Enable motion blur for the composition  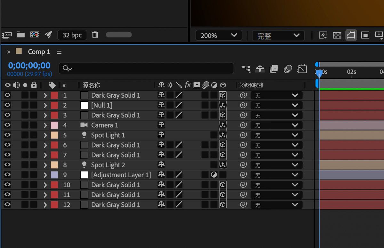[x=288, y=68]
